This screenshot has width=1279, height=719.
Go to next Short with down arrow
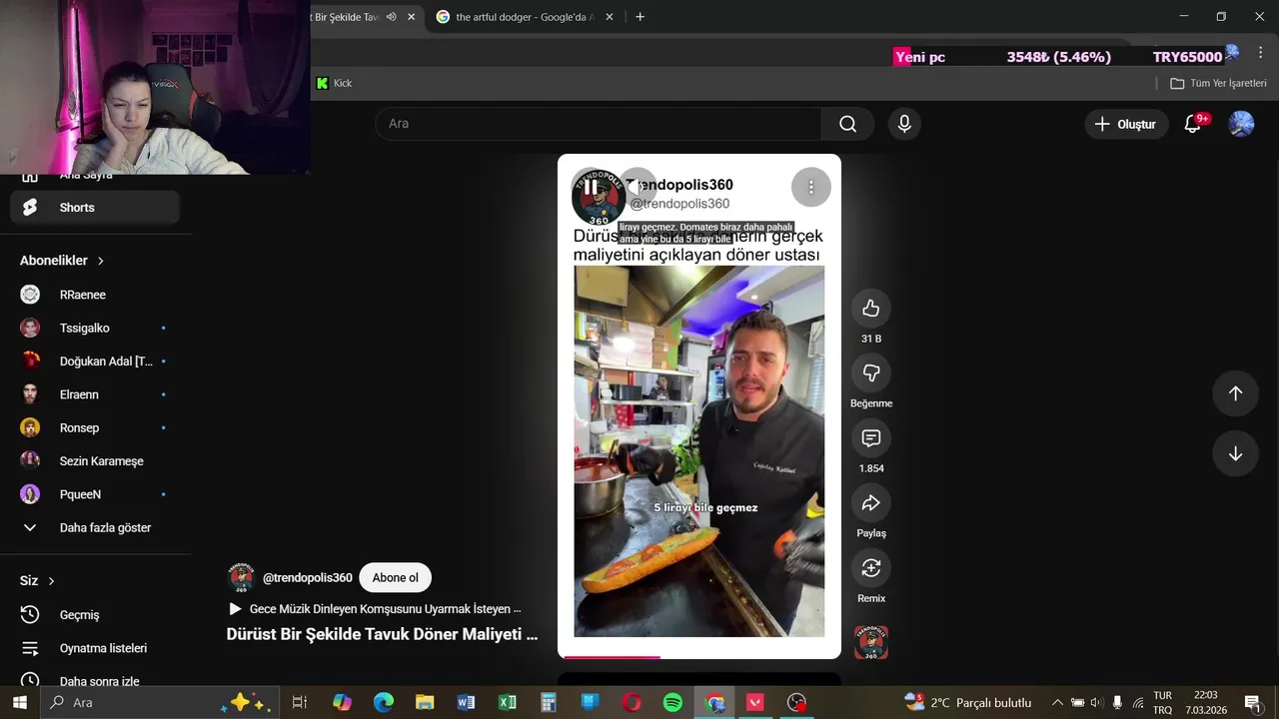(x=1235, y=453)
